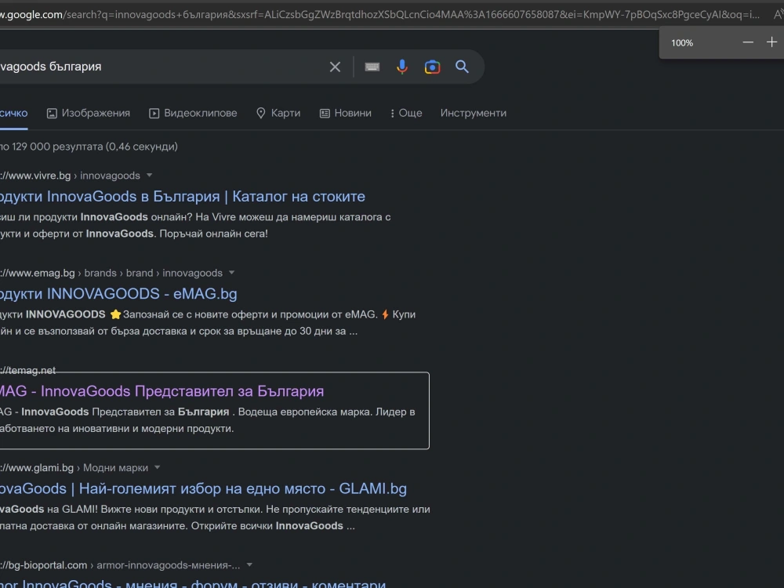Go to the Новини tab

point(346,113)
